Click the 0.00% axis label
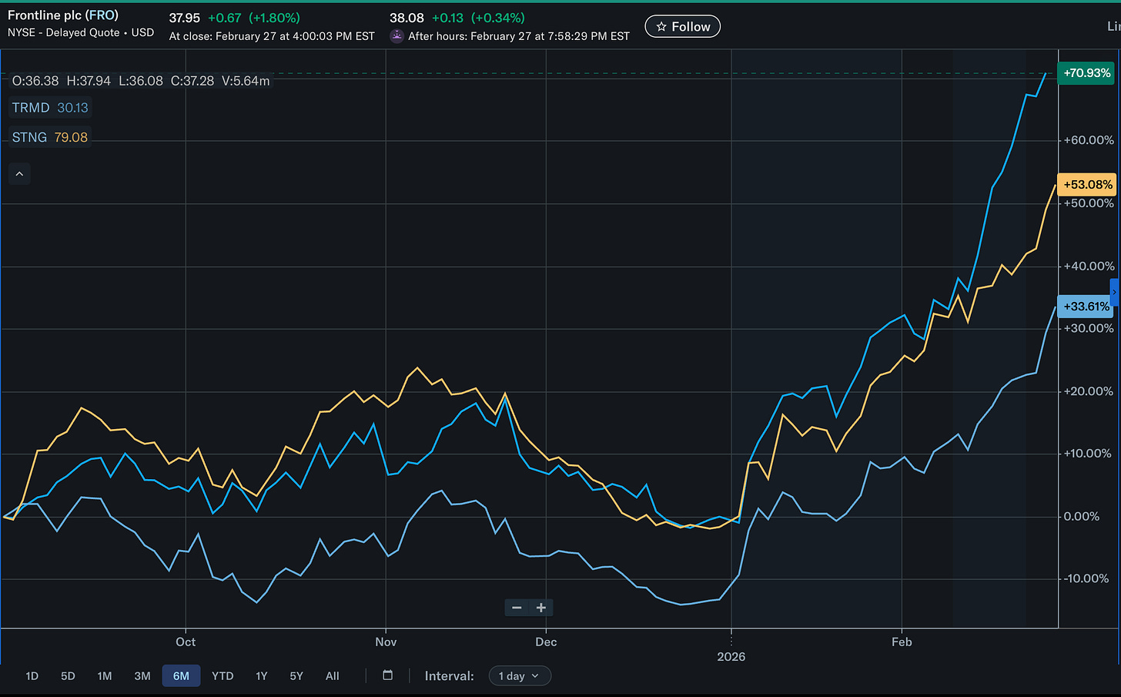Screen dimensions: 1121x697 tap(1081, 516)
